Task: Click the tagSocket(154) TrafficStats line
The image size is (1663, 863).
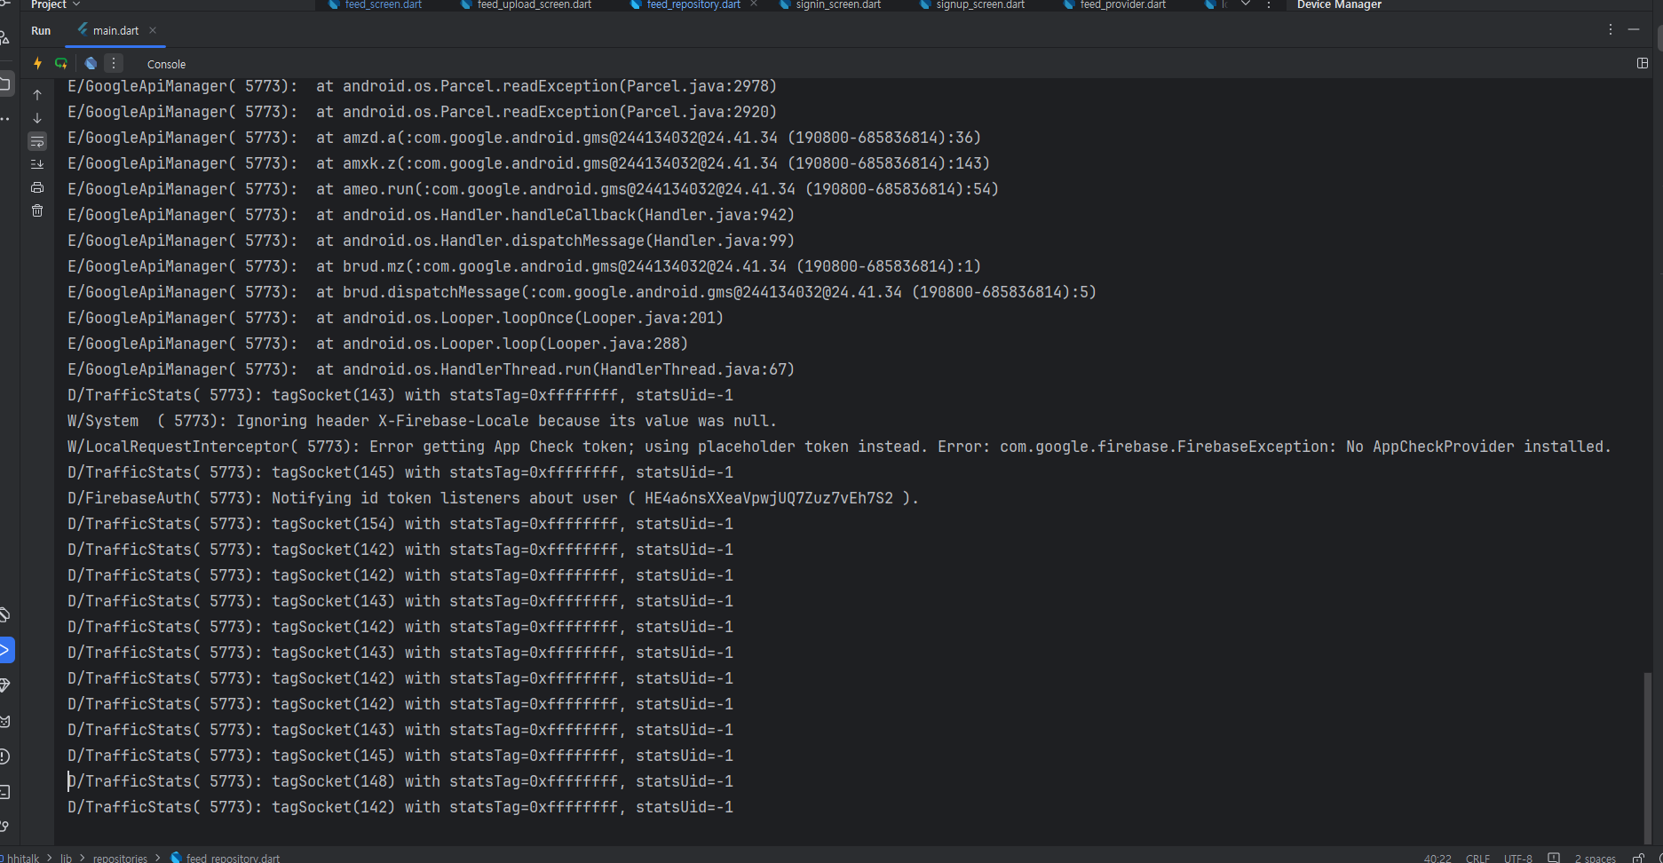Action: pyautogui.click(x=400, y=524)
